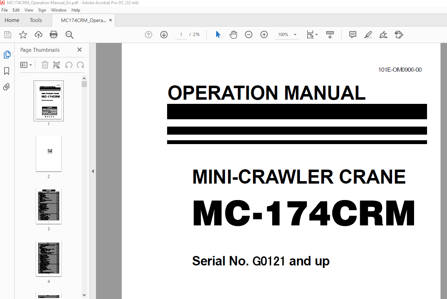
Task: Go to next page arrow
Action: click(164, 35)
